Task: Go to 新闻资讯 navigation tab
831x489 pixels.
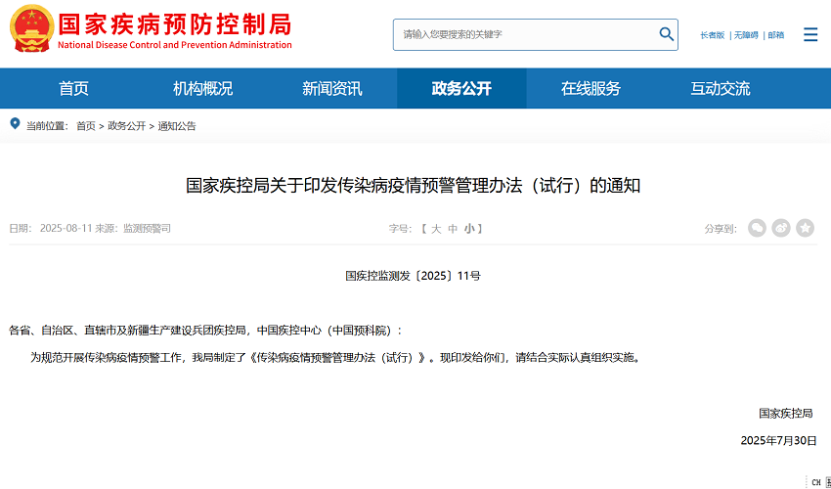Action: point(331,88)
